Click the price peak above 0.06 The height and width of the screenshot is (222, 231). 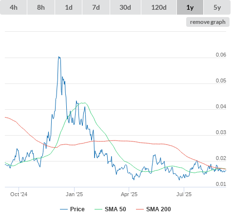coord(59,58)
